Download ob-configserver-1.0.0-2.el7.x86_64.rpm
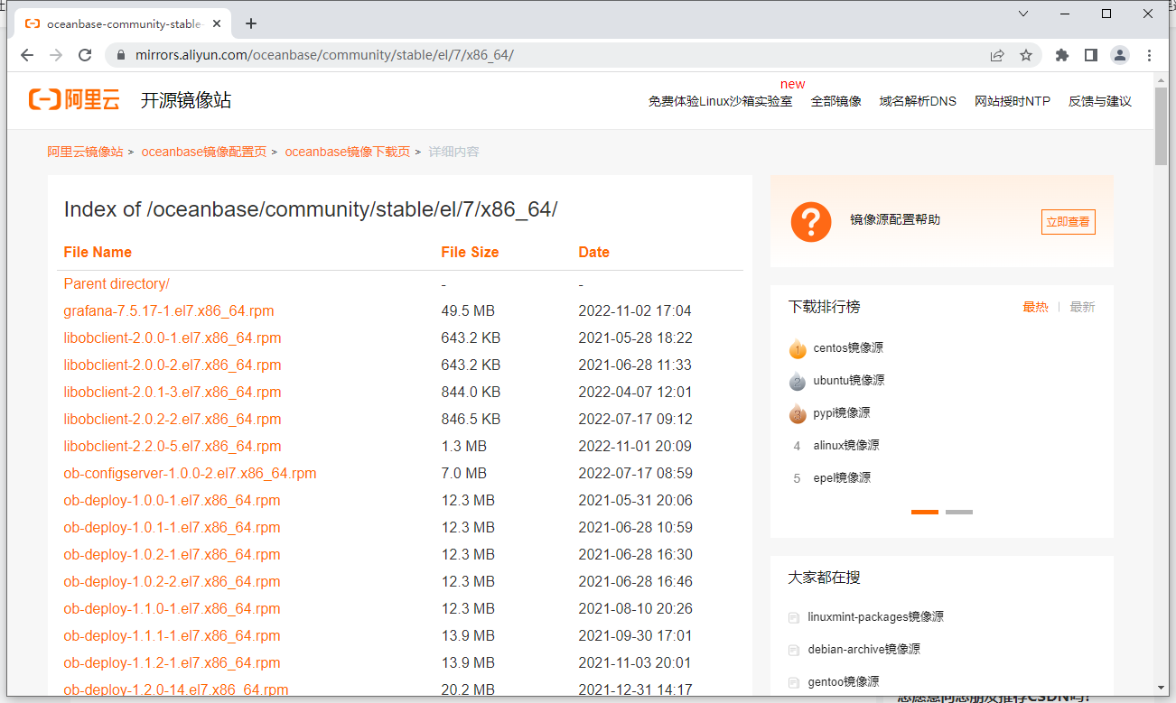The width and height of the screenshot is (1176, 703). click(x=190, y=473)
